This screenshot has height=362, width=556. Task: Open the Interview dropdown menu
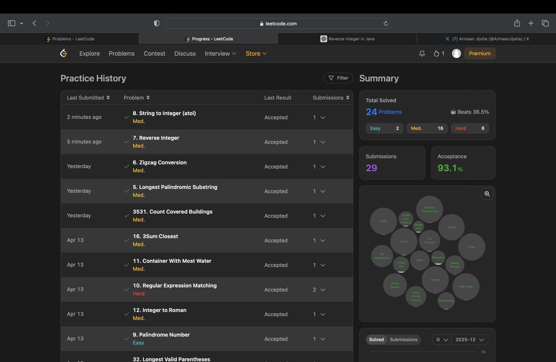tap(220, 53)
